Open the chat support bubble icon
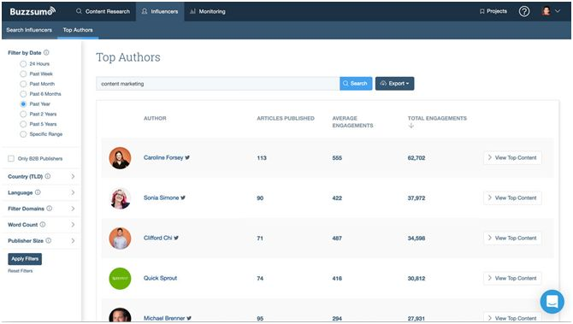This screenshot has width=573, height=324. (x=552, y=302)
